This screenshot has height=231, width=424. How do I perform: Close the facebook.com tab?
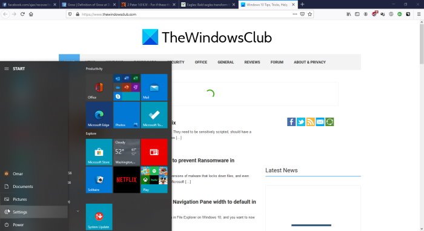click(x=55, y=5)
